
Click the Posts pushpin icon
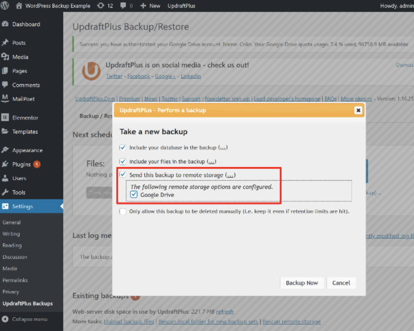pos(5,42)
